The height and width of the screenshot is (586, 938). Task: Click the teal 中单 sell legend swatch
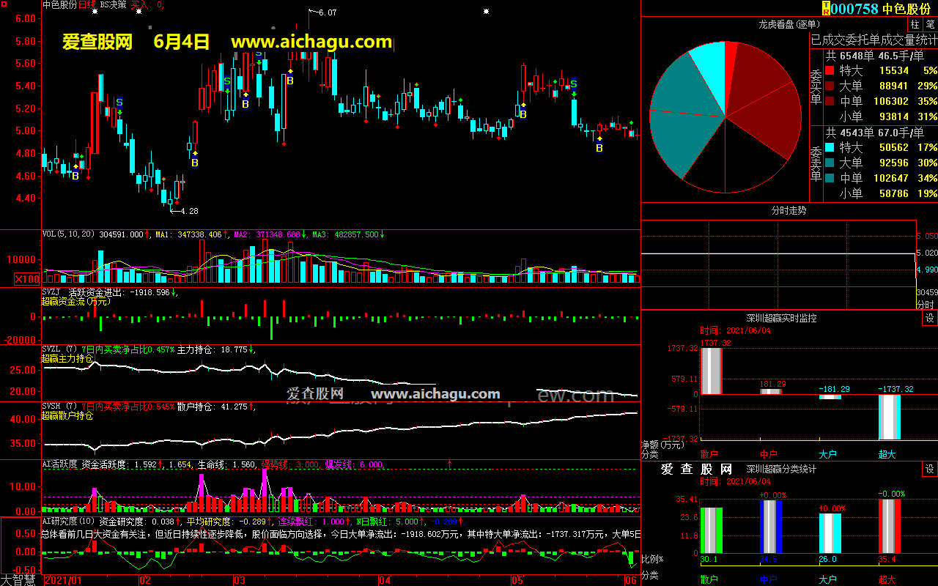pyautogui.click(x=829, y=178)
